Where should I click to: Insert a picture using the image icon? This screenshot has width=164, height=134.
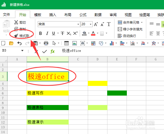point(75,43)
